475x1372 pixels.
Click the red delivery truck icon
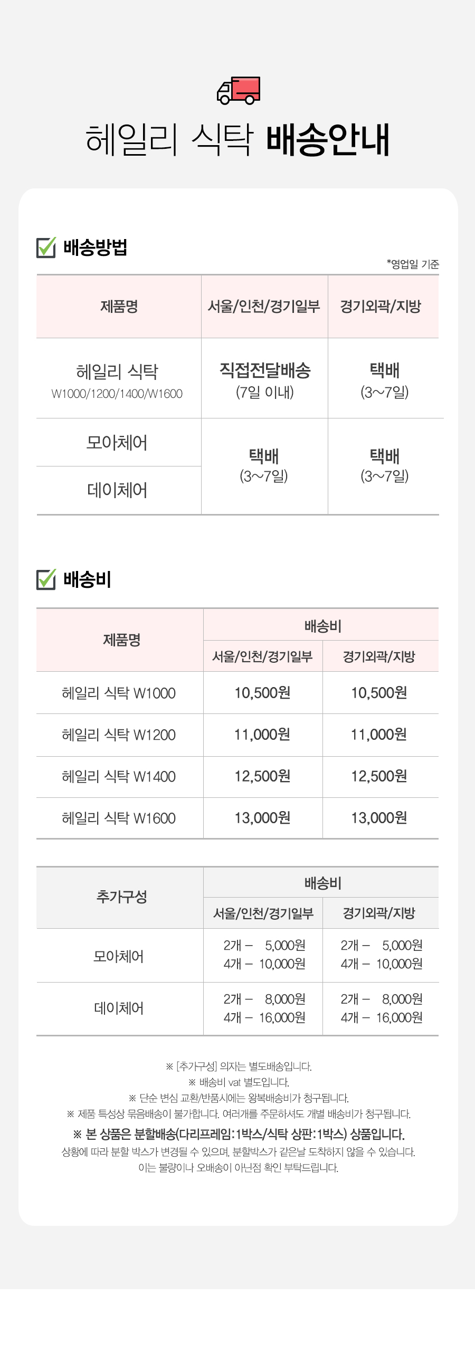pos(239,90)
